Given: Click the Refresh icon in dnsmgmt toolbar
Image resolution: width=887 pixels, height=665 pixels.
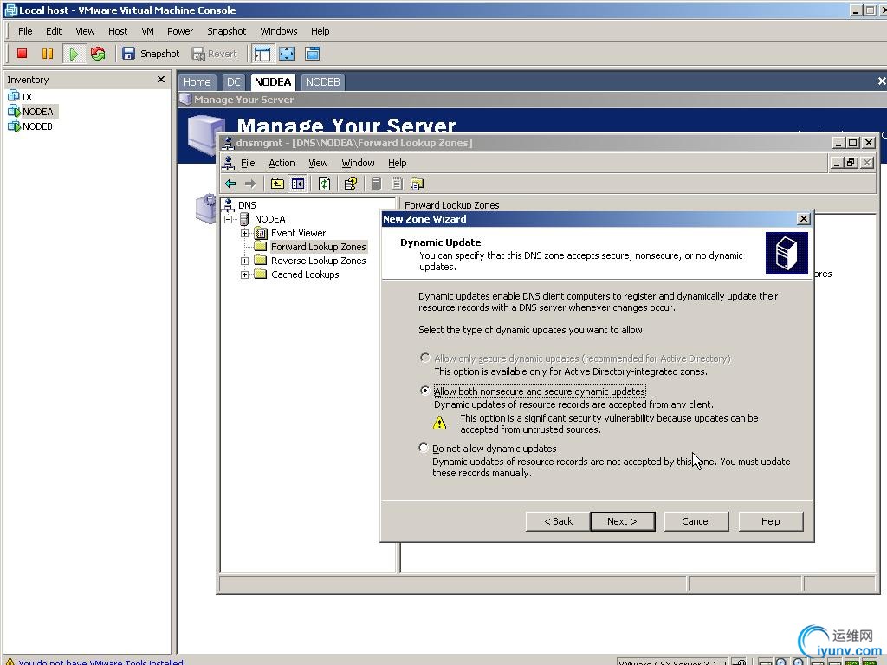Looking at the screenshot, I should pyautogui.click(x=324, y=184).
